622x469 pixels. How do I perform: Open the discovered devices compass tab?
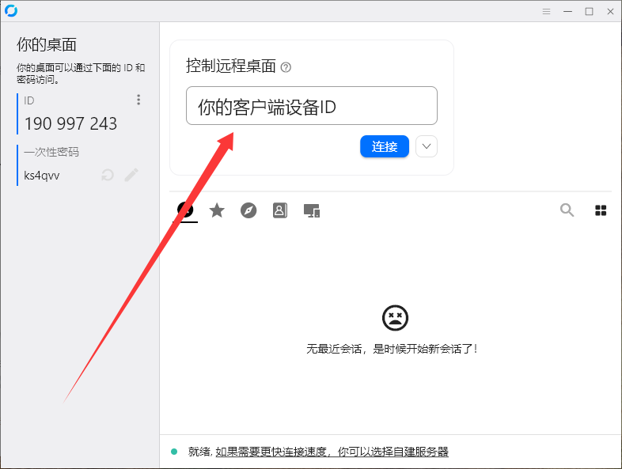click(248, 210)
